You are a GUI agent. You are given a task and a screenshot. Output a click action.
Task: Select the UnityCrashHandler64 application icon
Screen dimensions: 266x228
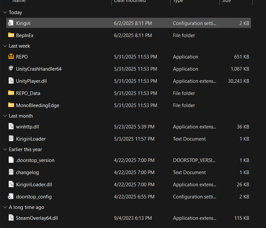click(x=11, y=69)
